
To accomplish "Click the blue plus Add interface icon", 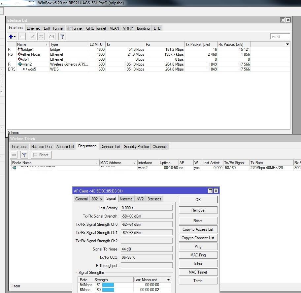I will pos(11,37).
